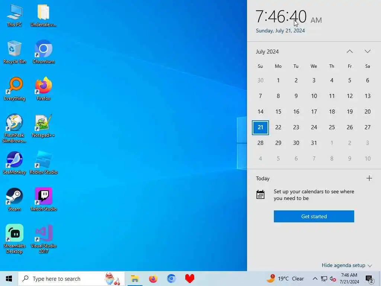381x286 pixels.
Task: Show hidden system tray icons
Action: 315,279
